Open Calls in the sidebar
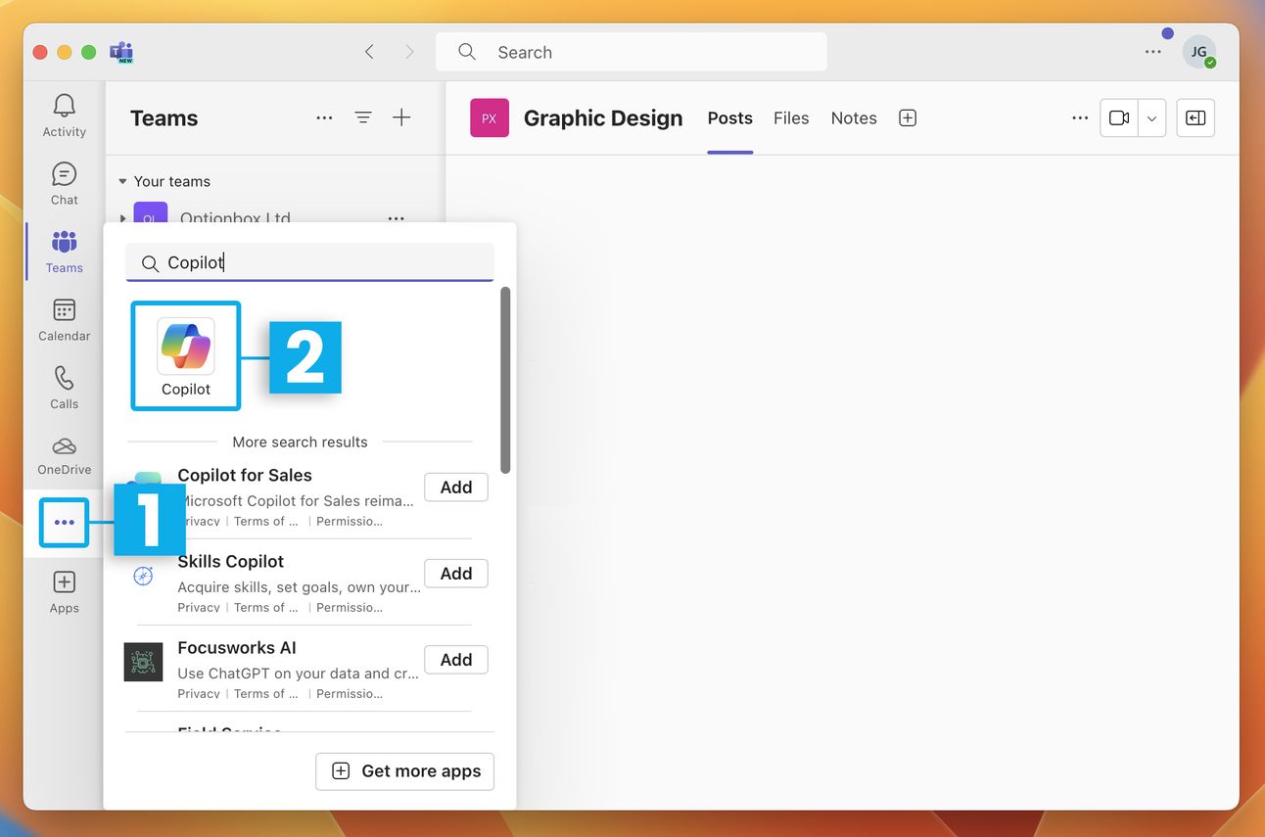Screen dimensions: 1265x837 64,388
